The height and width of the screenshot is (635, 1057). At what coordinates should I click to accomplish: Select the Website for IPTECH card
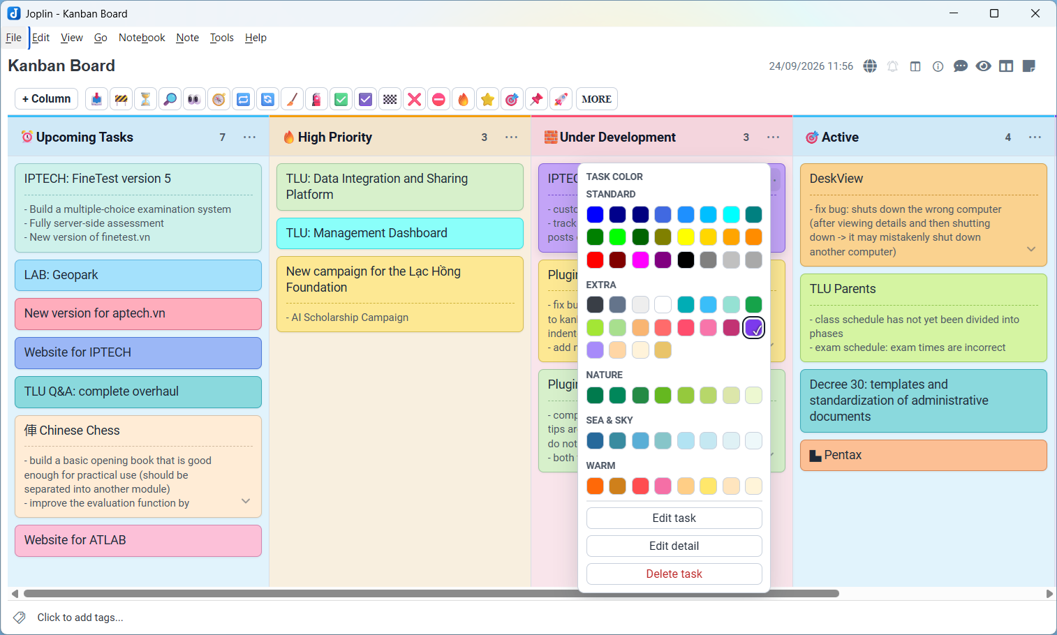pyautogui.click(x=138, y=352)
